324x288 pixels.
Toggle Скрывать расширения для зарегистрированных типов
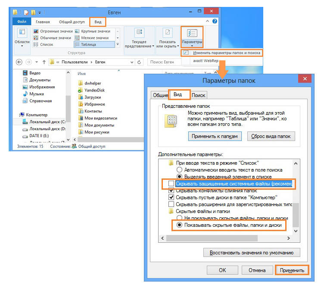pyautogui.click(x=171, y=204)
